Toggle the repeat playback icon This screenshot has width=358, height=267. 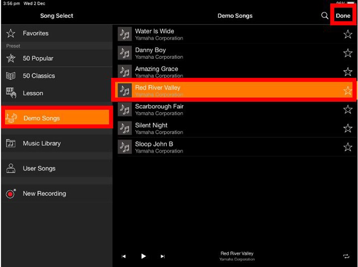[346, 256]
